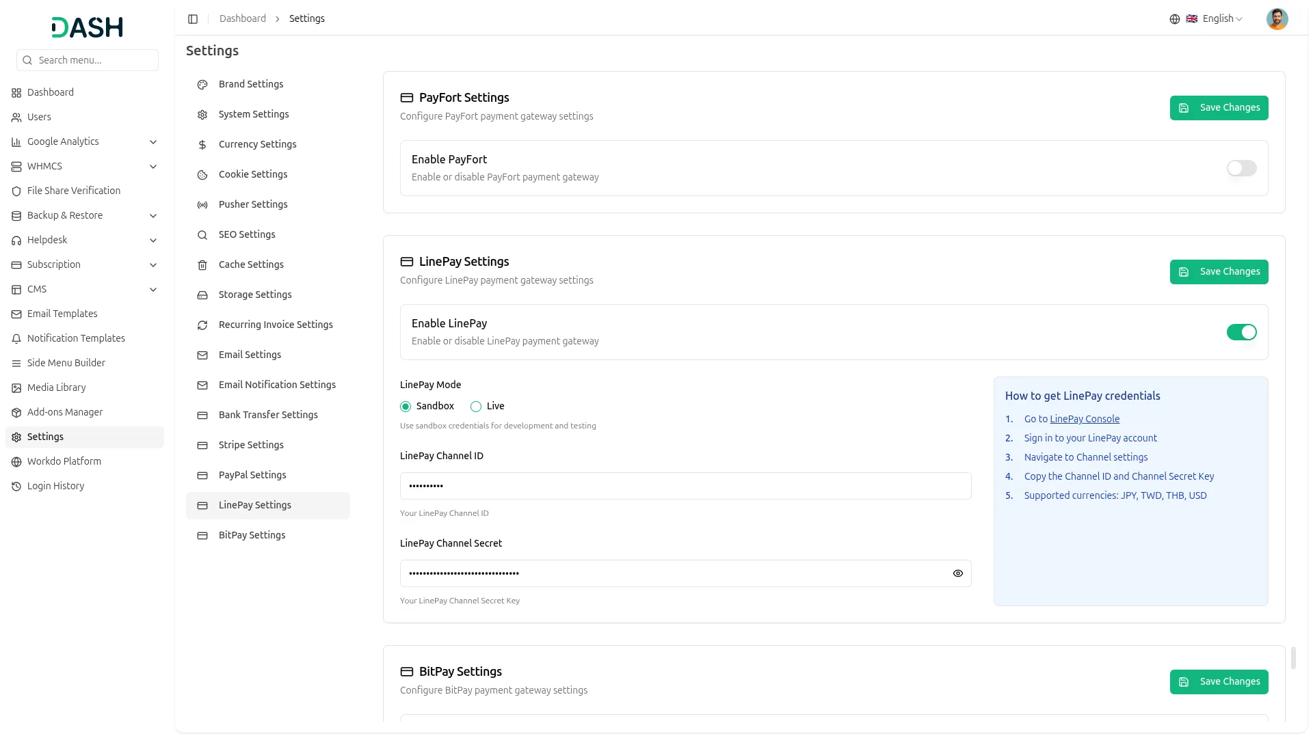
Task: Disable the LinePay toggle switch
Action: point(1241,332)
